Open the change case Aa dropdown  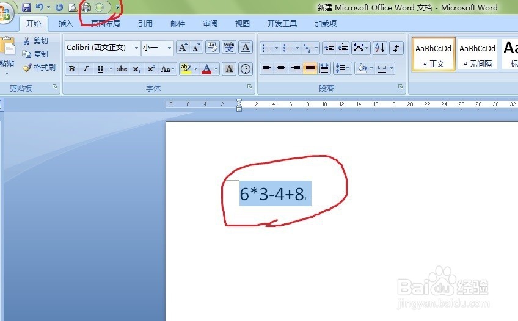coord(167,69)
